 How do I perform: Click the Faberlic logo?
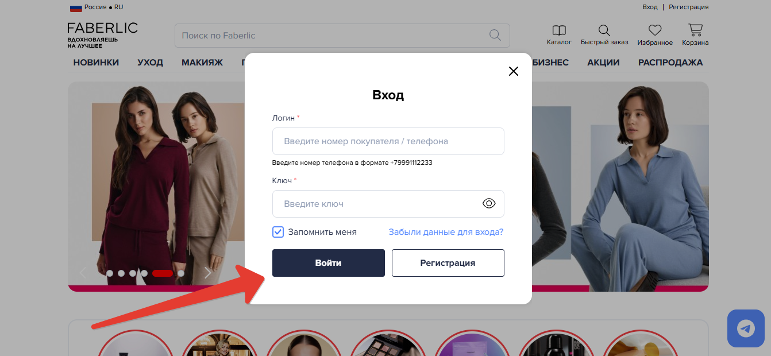coord(102,33)
